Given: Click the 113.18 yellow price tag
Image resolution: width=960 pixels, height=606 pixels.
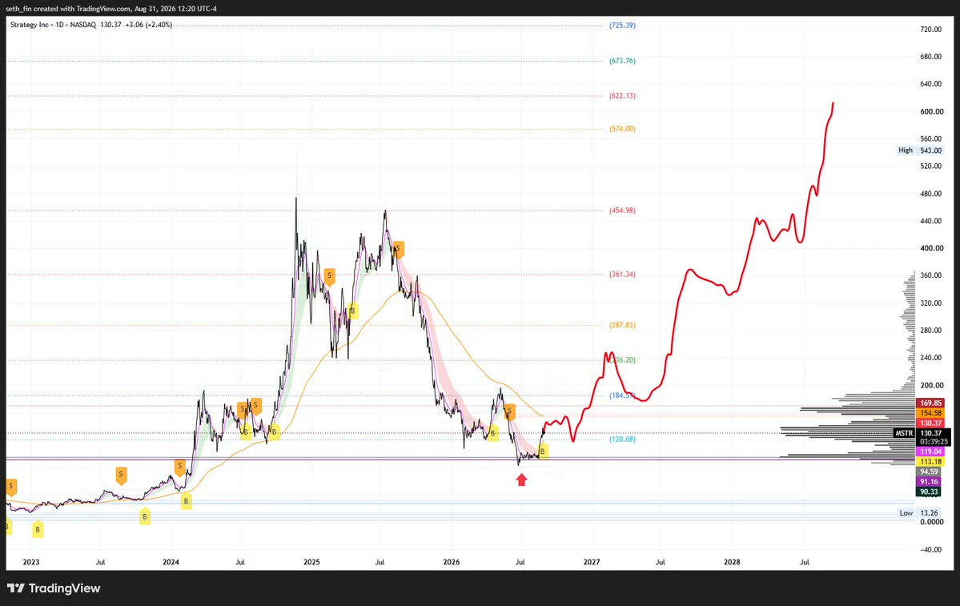Looking at the screenshot, I should point(930,462).
